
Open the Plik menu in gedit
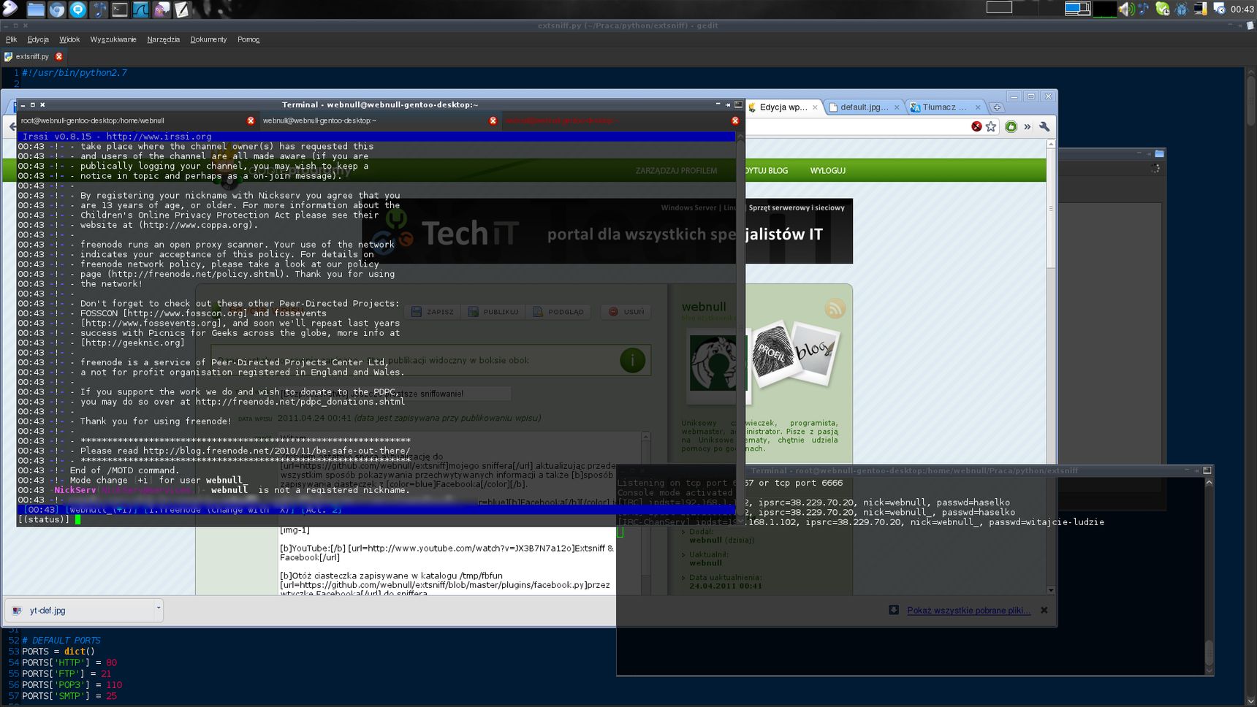[11, 39]
